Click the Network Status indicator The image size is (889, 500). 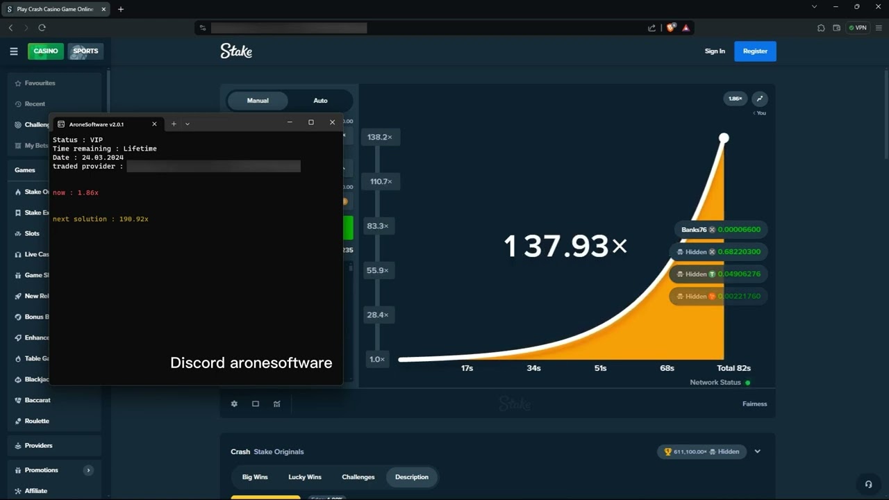(720, 383)
